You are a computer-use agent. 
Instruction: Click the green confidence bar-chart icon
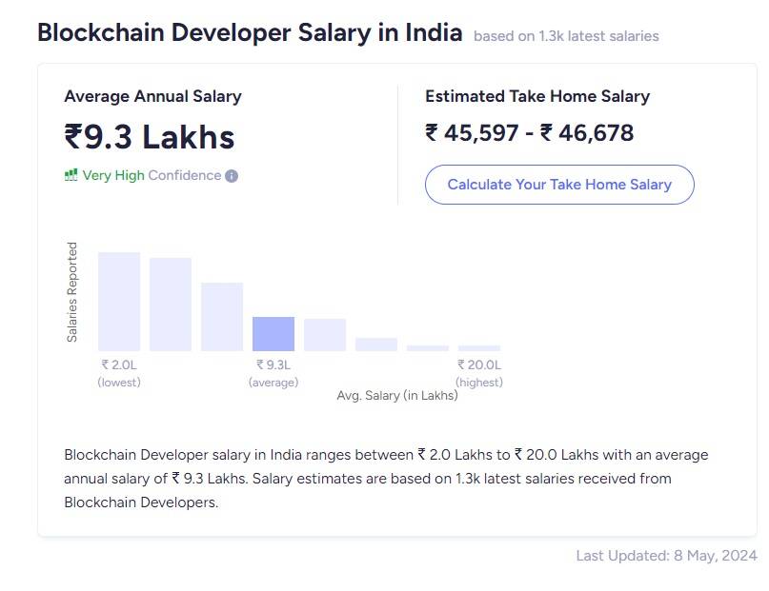[x=71, y=175]
